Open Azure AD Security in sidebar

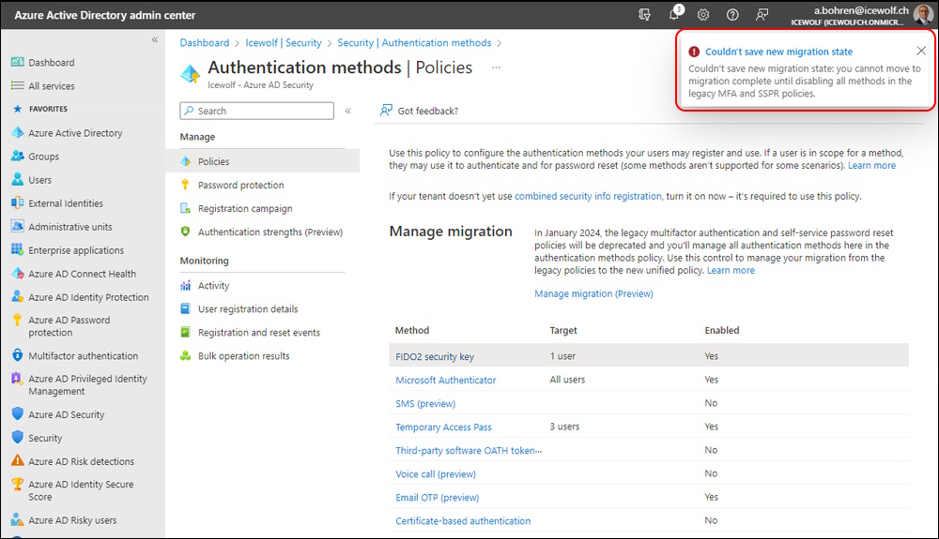click(67, 414)
